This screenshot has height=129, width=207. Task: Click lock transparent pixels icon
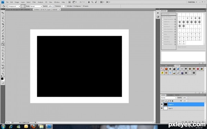[166, 101]
